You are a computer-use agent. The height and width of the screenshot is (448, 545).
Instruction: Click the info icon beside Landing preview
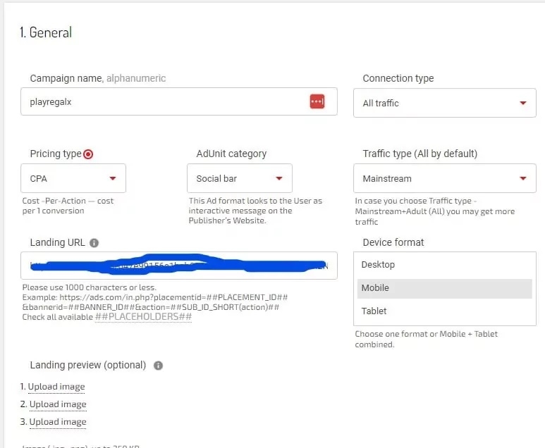click(158, 366)
